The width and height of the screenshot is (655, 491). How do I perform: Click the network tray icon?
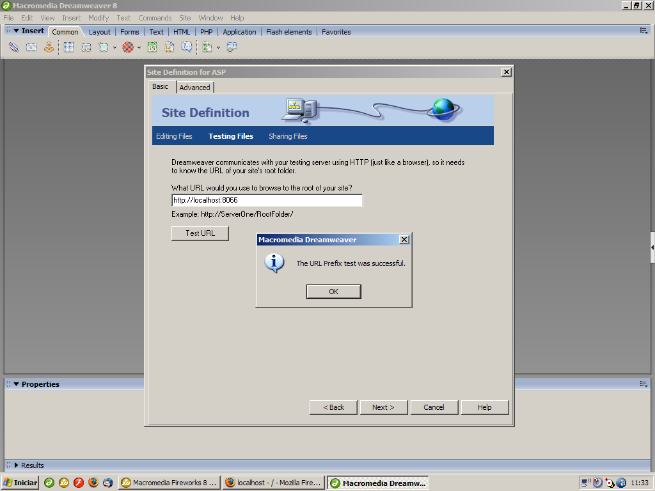(x=586, y=483)
